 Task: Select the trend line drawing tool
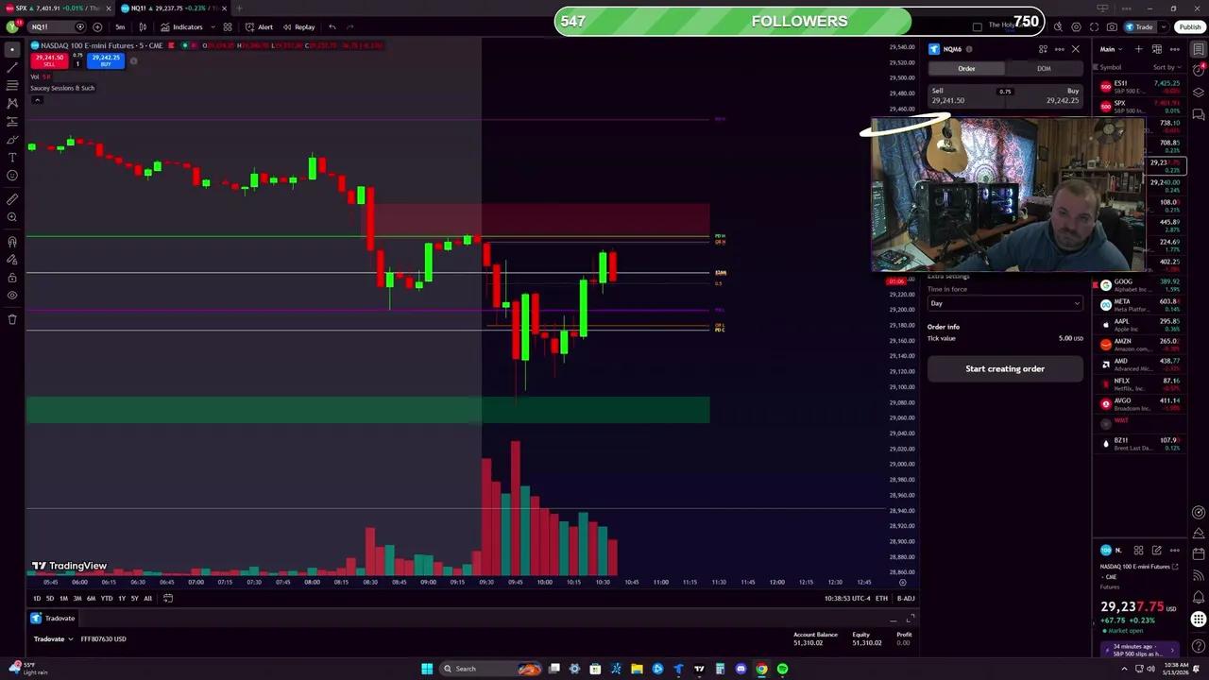coord(12,67)
